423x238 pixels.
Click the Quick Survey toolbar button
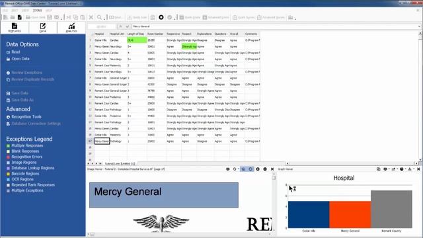click(244, 17)
